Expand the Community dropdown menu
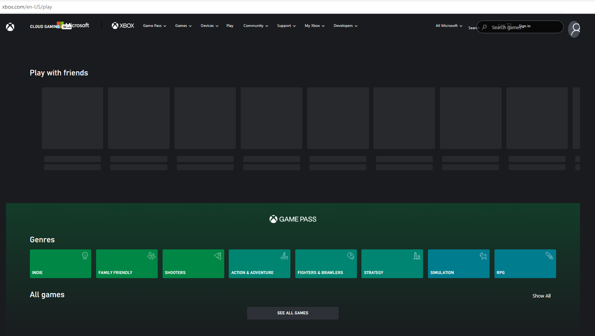The width and height of the screenshot is (595, 336). tap(256, 26)
